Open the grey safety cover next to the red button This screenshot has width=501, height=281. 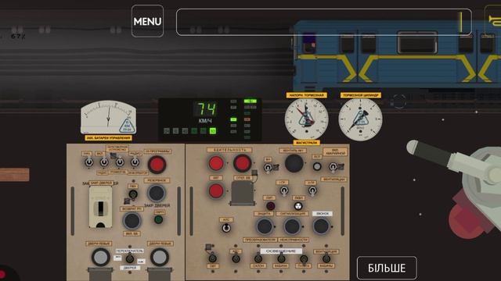(x=243, y=193)
